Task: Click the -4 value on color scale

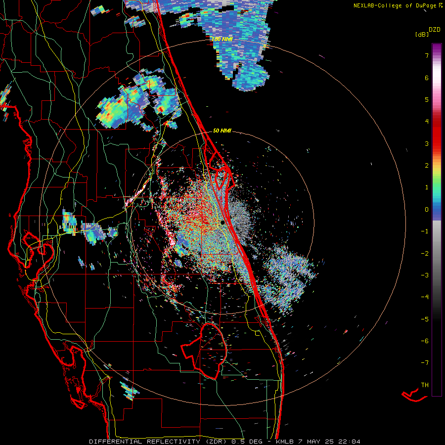Action: click(425, 297)
